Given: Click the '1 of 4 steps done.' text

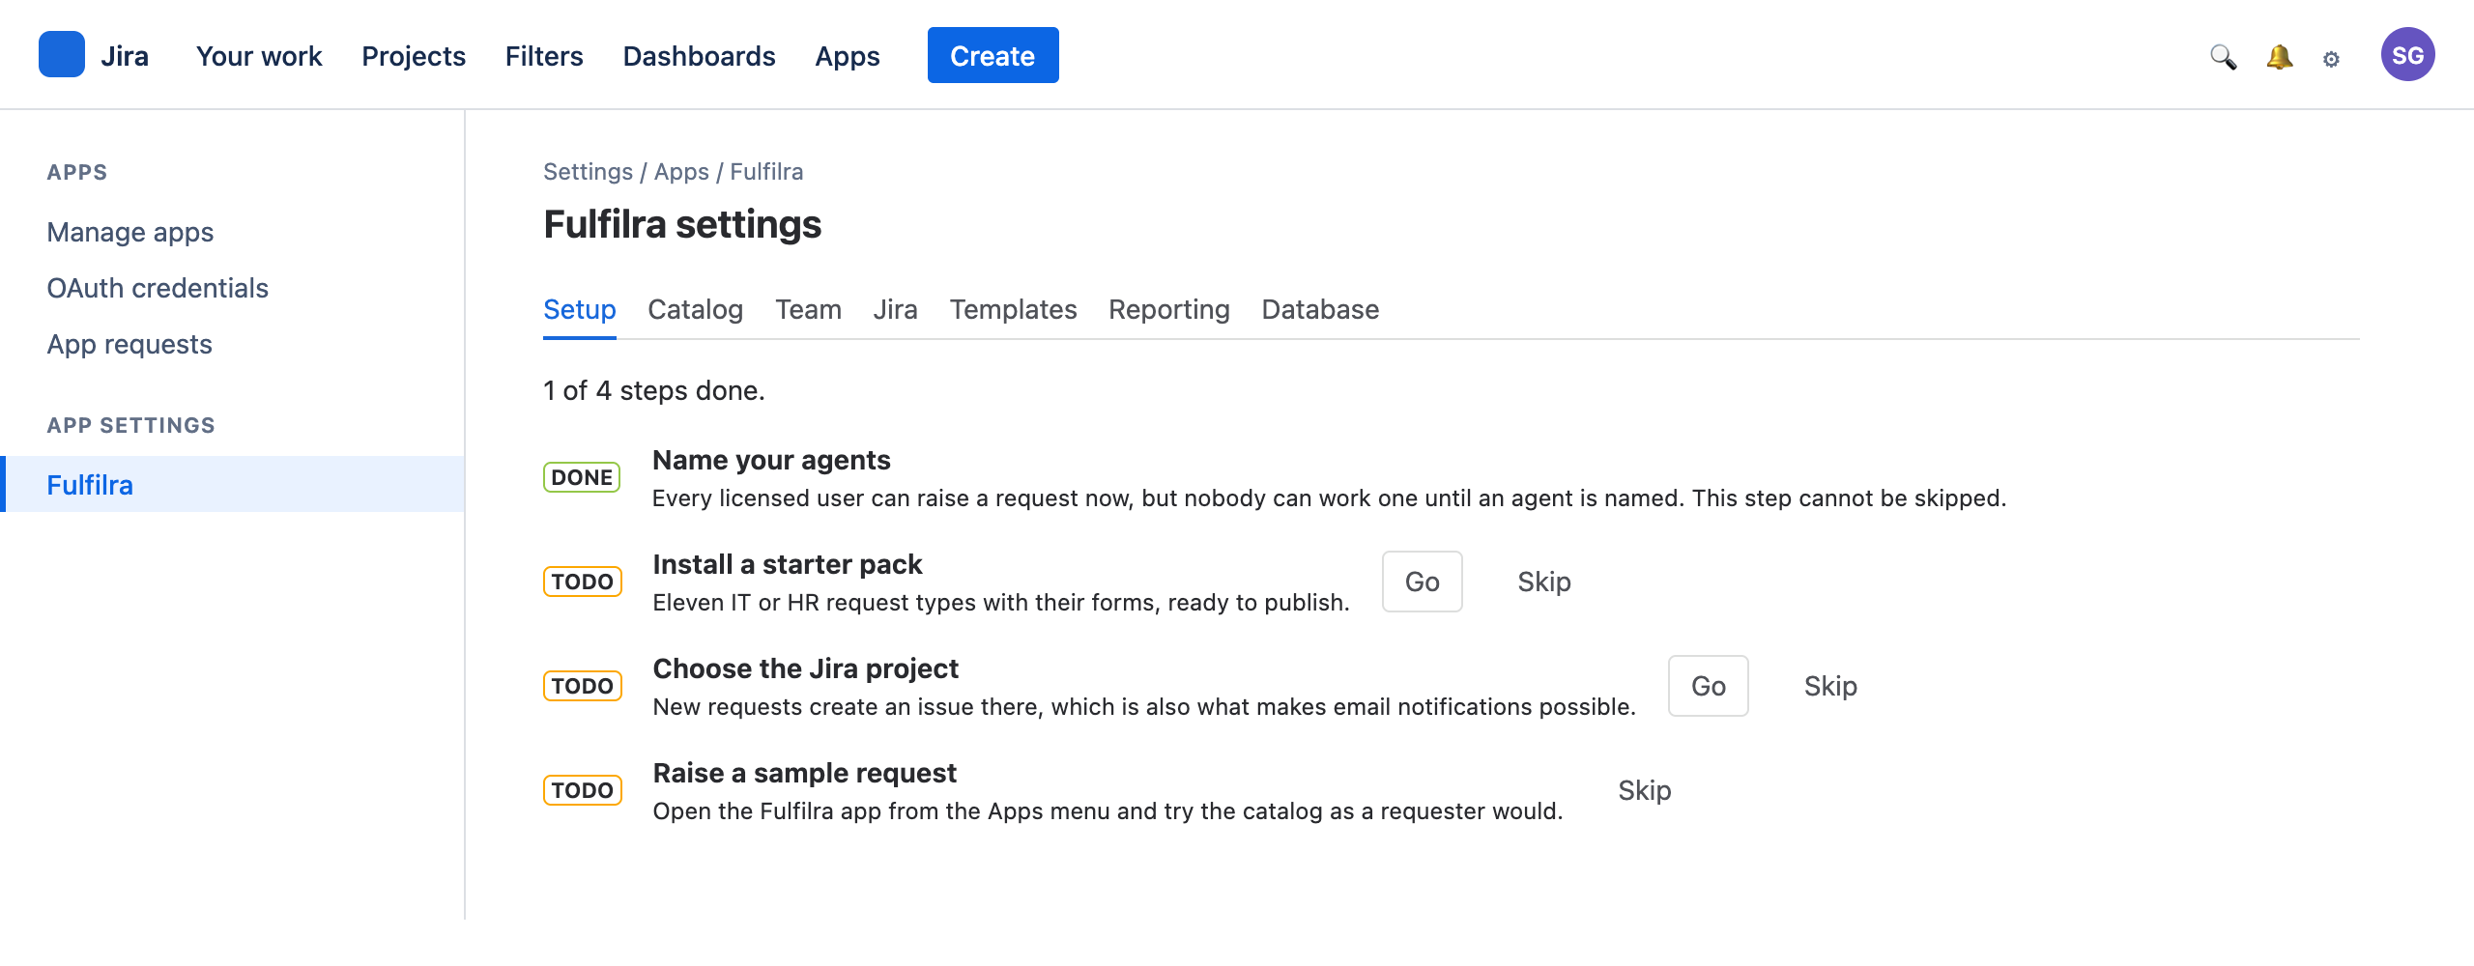Looking at the screenshot, I should pyautogui.click(x=654, y=390).
